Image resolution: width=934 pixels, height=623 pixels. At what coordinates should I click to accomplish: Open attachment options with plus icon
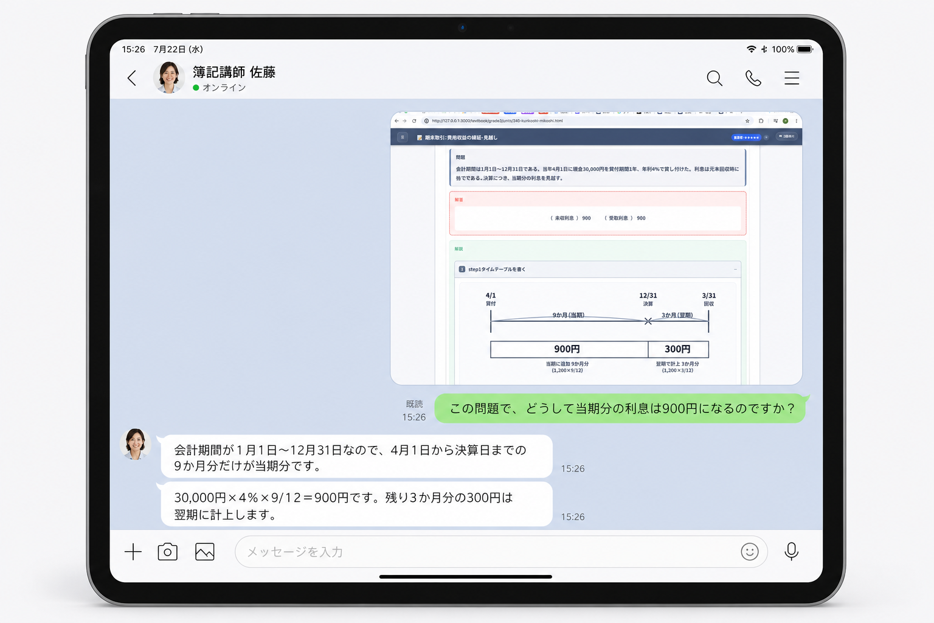pyautogui.click(x=133, y=552)
